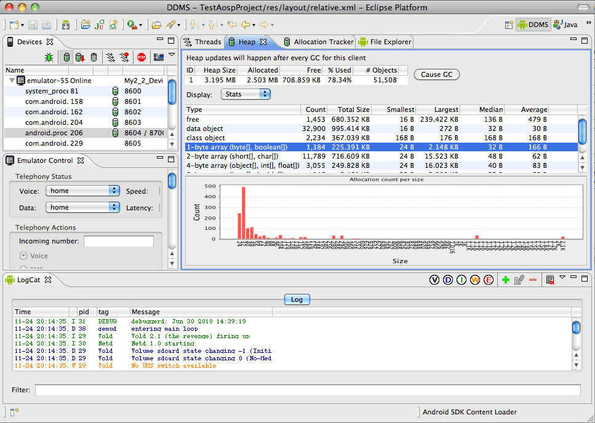595x423 pixels.
Task: Switch to the File Explorer tab
Action: pos(385,42)
